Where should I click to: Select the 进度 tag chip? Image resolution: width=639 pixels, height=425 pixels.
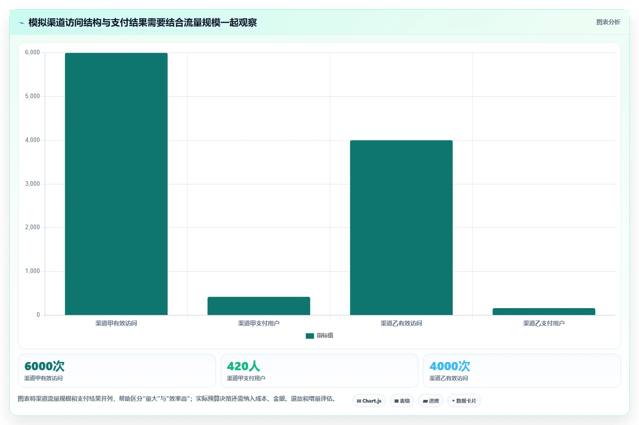click(x=431, y=401)
